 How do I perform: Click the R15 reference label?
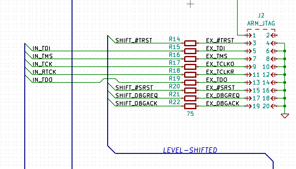174,47
